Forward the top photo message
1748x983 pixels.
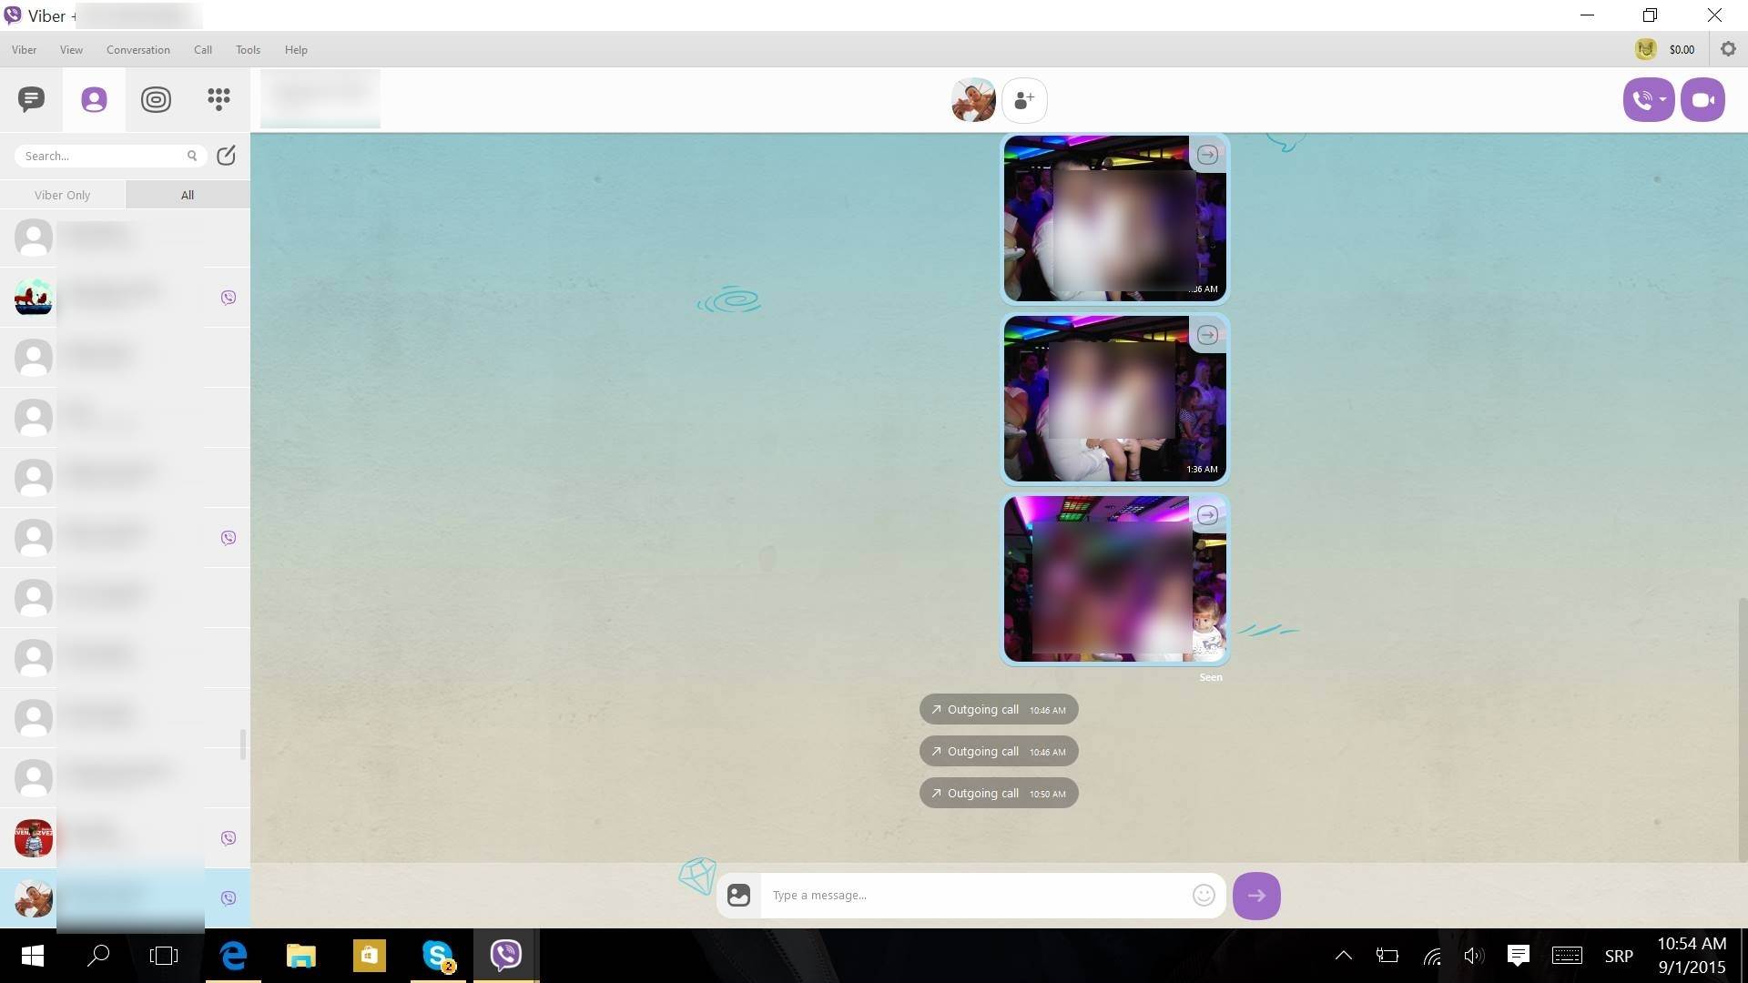tap(1207, 155)
